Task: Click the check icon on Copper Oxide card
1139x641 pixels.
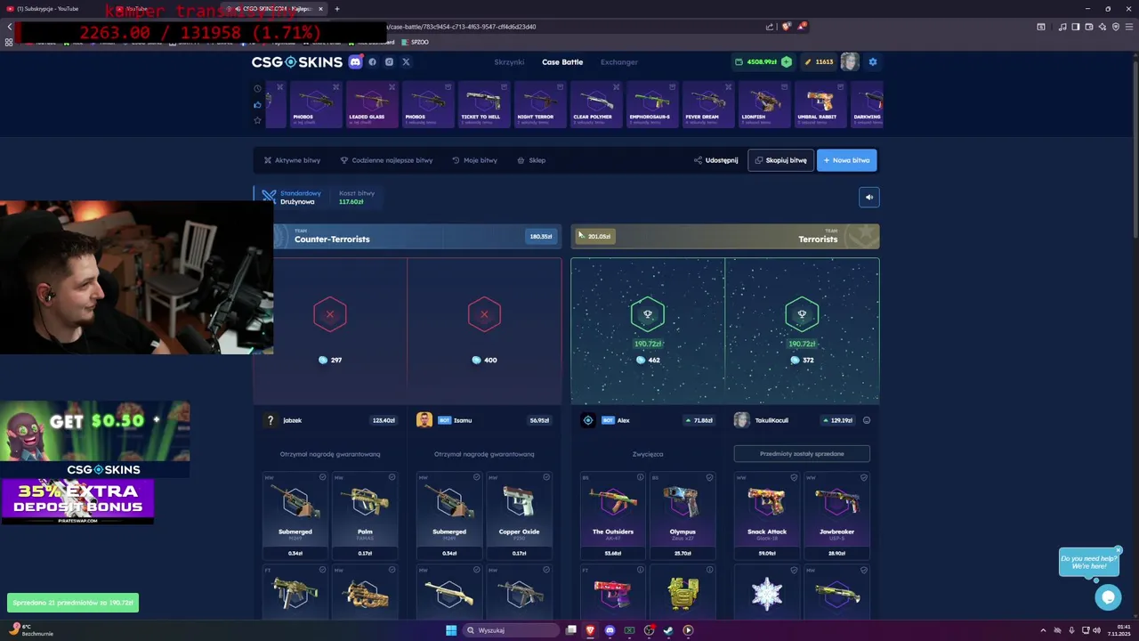Action: (x=546, y=477)
